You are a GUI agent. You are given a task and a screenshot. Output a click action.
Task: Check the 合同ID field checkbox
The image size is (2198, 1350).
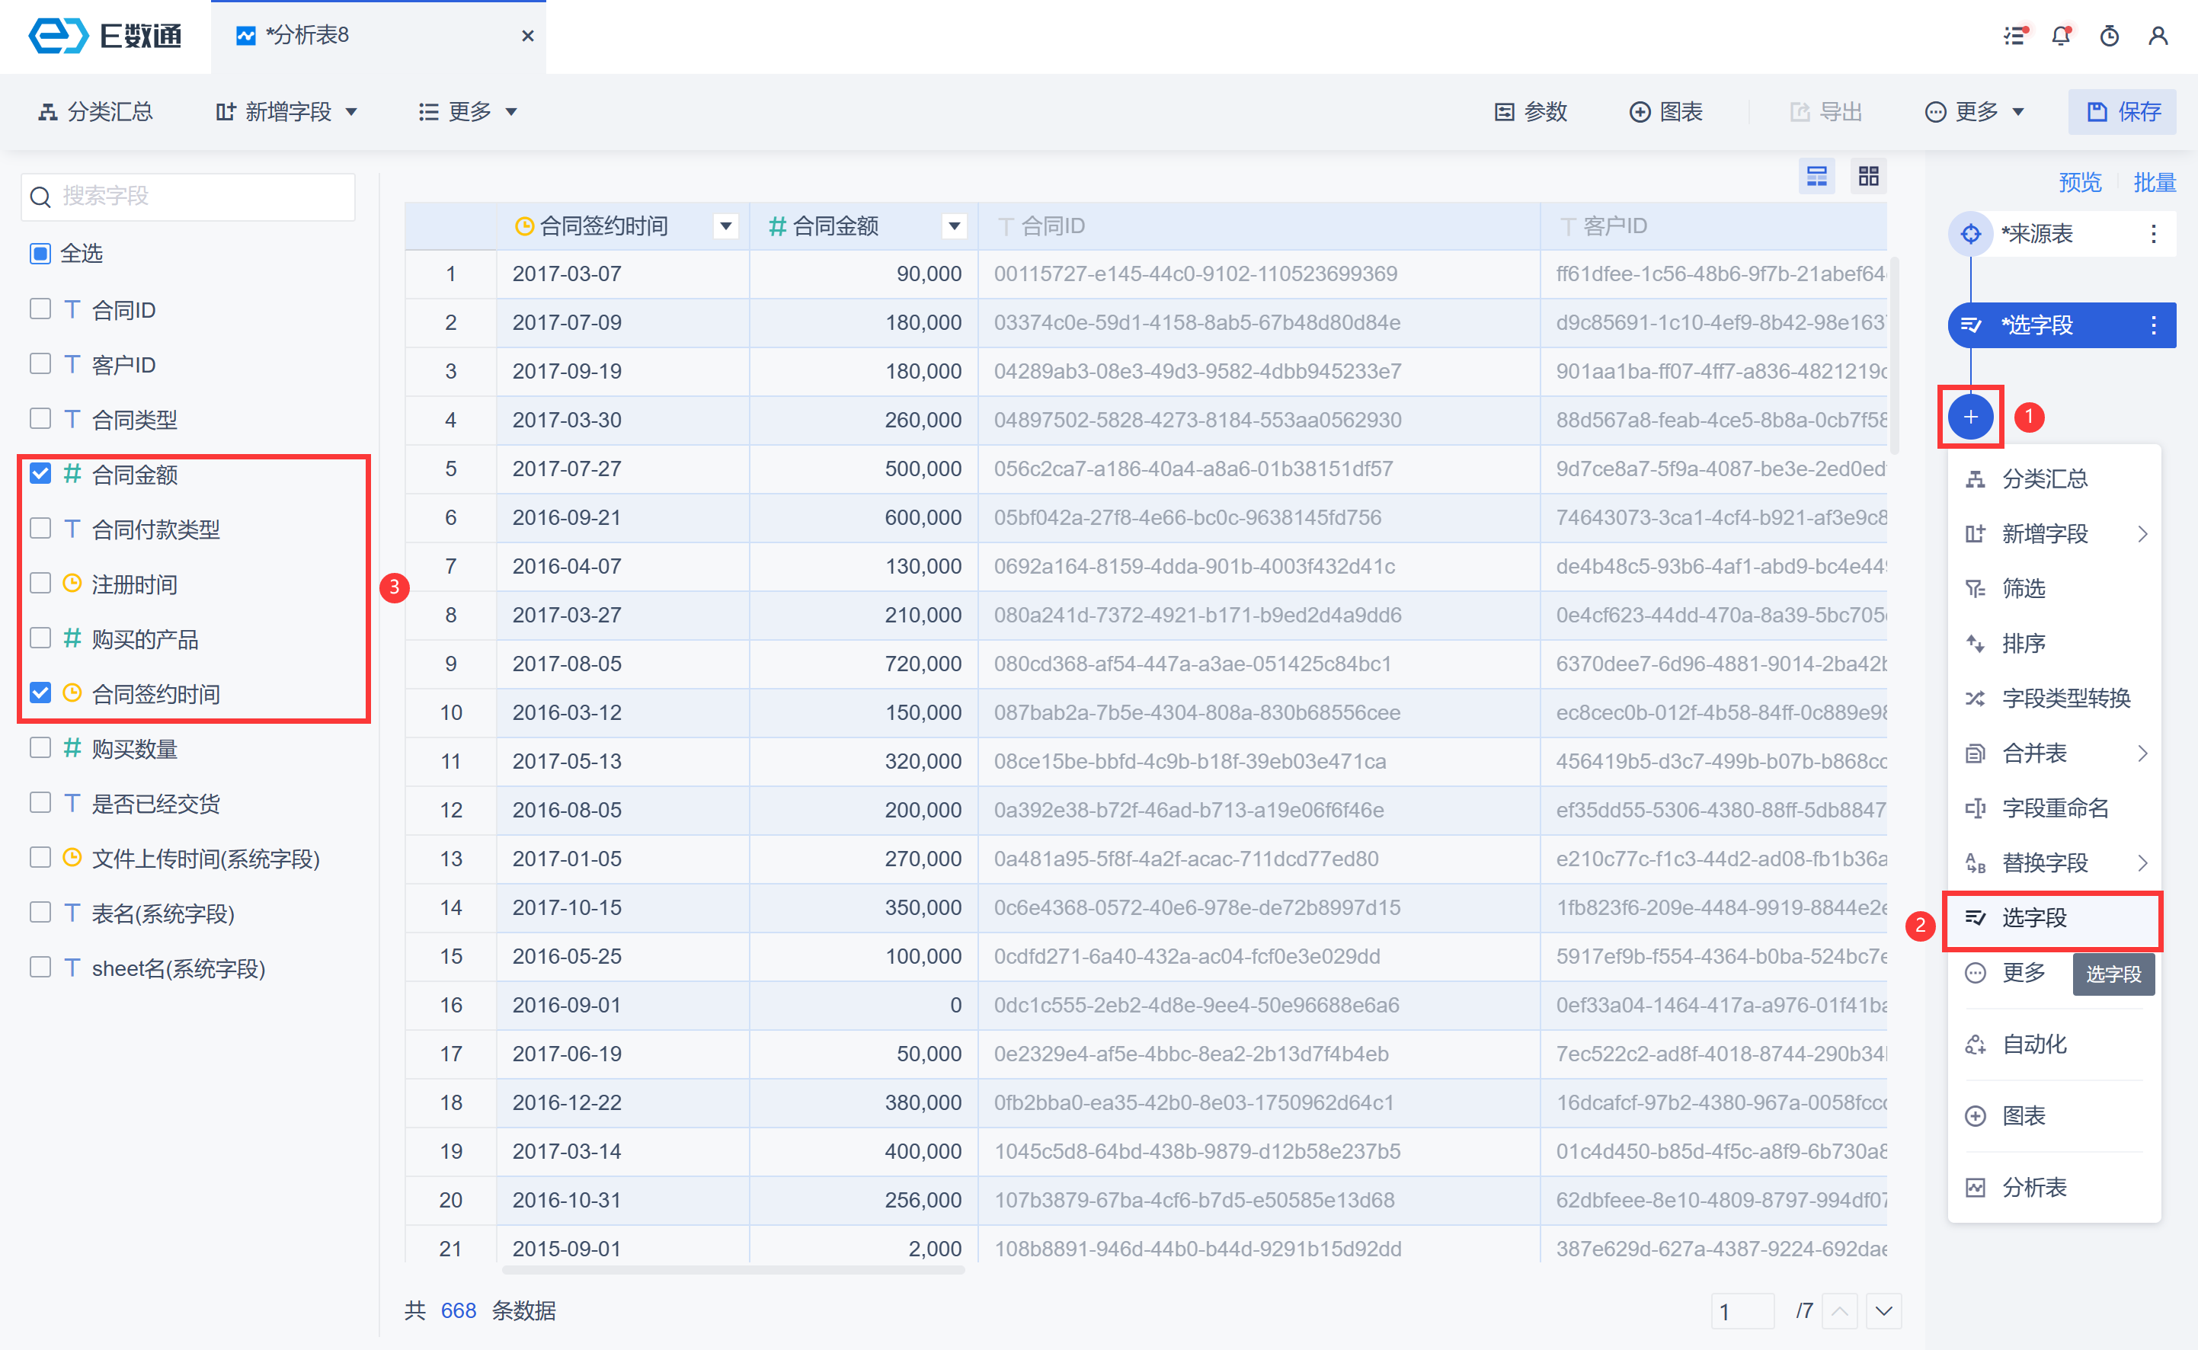tap(40, 309)
